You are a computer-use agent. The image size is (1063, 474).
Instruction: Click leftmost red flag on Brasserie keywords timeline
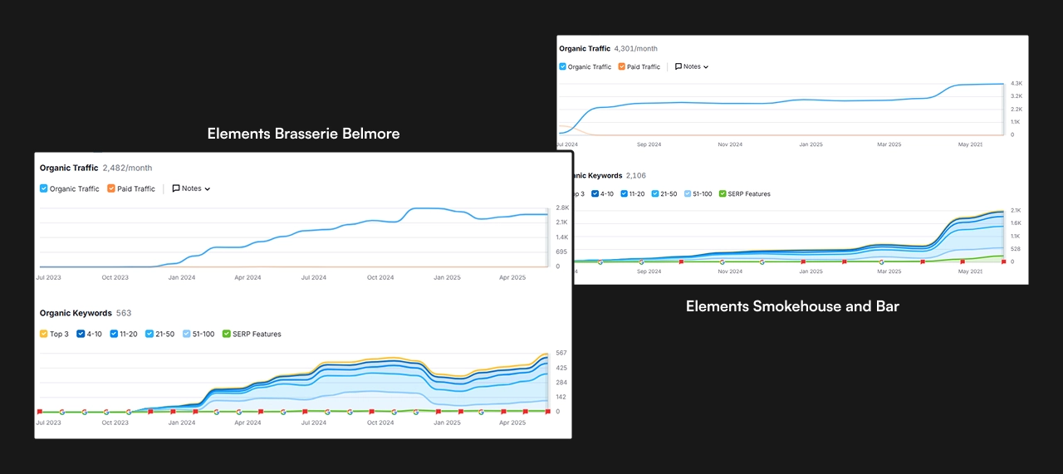click(x=39, y=411)
